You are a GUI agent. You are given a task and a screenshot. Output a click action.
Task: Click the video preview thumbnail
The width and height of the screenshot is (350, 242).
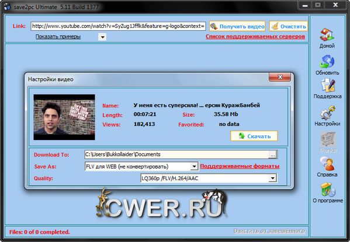click(64, 117)
